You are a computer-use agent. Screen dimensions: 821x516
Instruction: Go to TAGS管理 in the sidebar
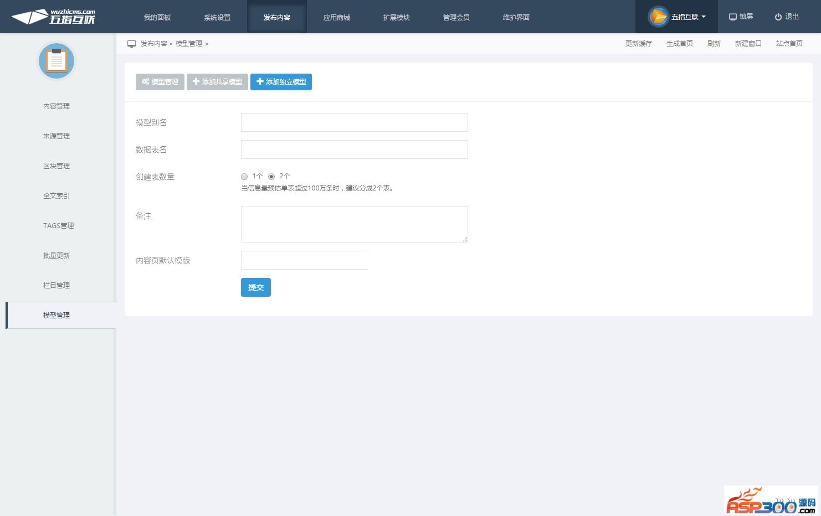[x=58, y=225]
